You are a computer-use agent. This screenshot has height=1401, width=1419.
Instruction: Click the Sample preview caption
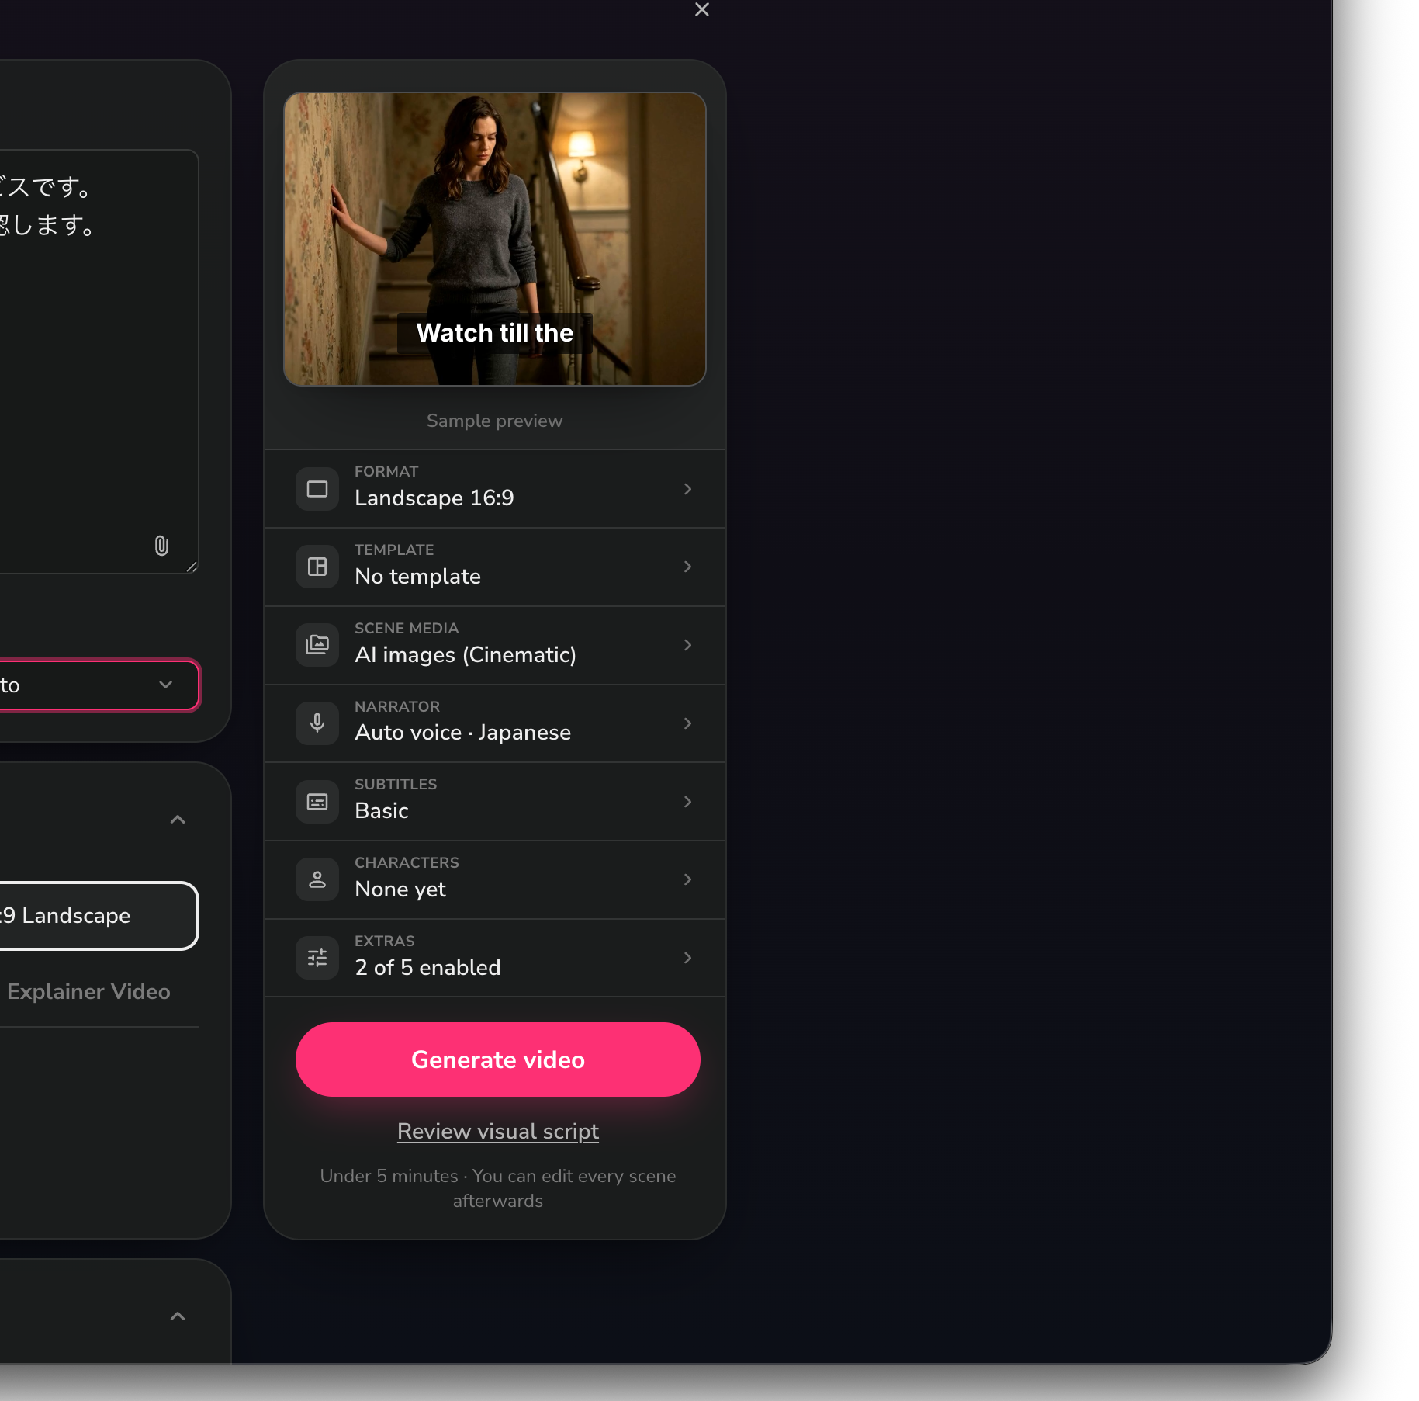[x=495, y=421]
